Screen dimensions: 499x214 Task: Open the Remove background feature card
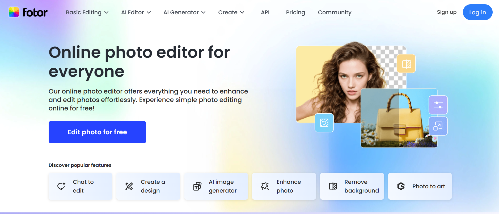pos(352,186)
